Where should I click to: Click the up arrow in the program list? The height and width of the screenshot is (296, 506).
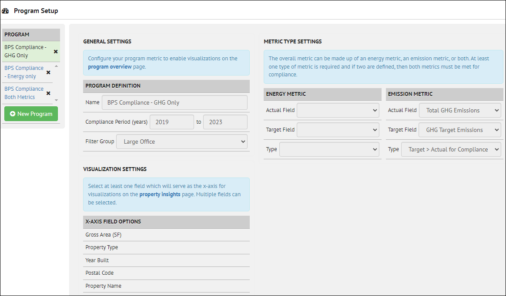coord(57,66)
